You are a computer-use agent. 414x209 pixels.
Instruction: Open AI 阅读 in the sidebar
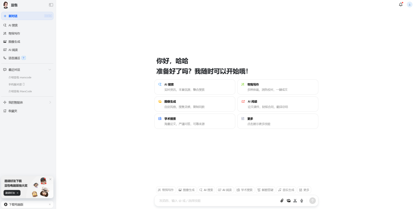tap(28, 50)
